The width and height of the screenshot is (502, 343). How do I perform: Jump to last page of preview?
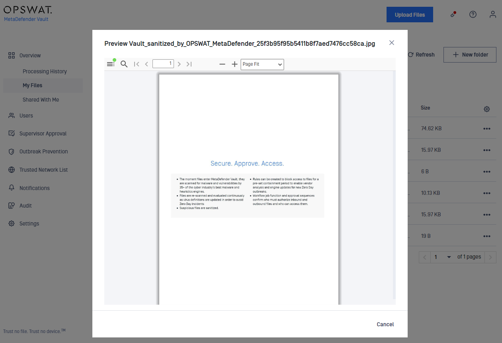(x=189, y=64)
